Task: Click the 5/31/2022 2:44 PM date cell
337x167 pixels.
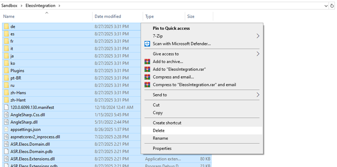Action: 113,122
